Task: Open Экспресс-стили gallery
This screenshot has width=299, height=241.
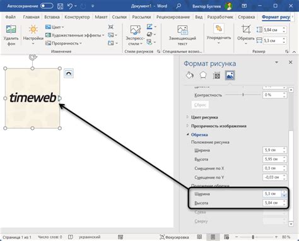Action: point(135,35)
